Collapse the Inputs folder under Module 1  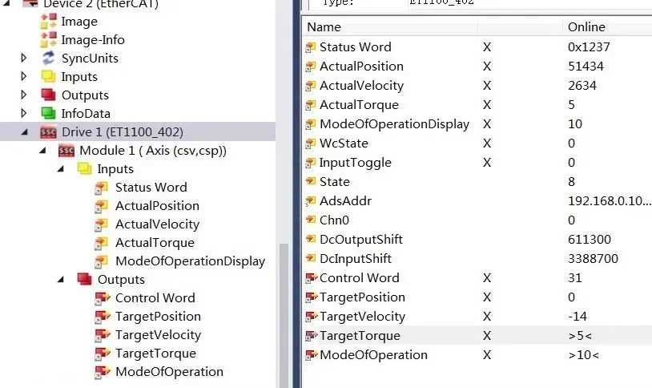pyautogui.click(x=61, y=168)
